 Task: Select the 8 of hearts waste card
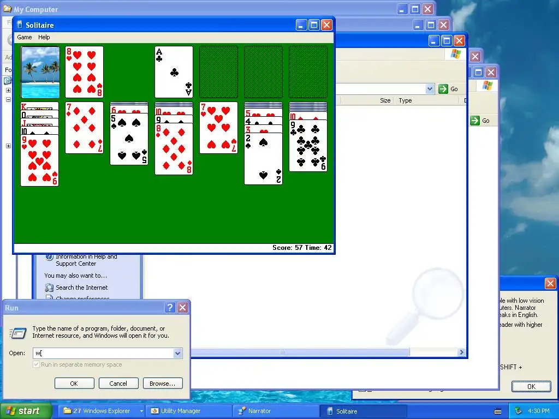[85, 72]
